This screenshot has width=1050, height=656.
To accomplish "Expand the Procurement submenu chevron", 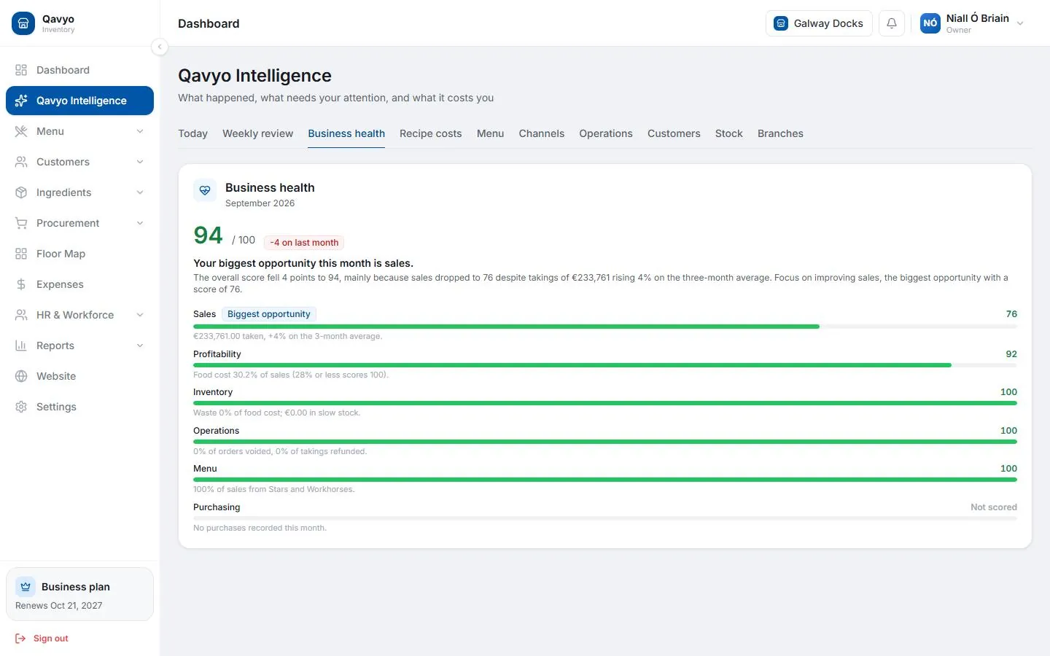I will pyautogui.click(x=140, y=223).
